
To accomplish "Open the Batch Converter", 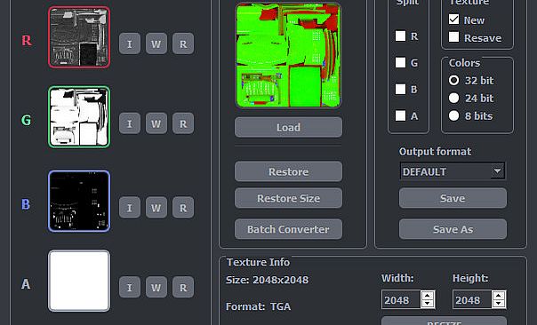I will click(x=288, y=229).
